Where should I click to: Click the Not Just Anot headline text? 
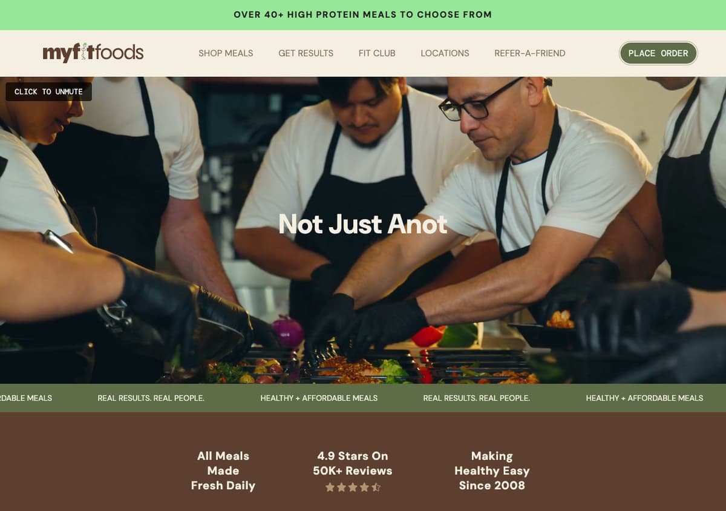click(x=363, y=224)
